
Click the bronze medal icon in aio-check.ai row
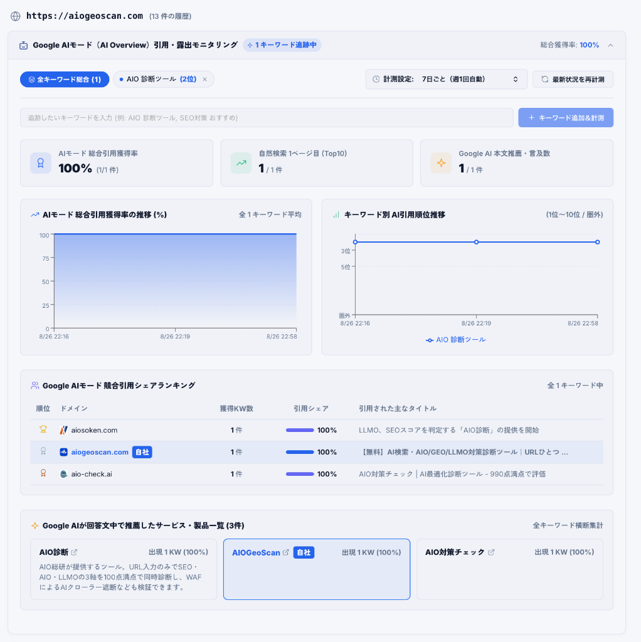coord(43,473)
